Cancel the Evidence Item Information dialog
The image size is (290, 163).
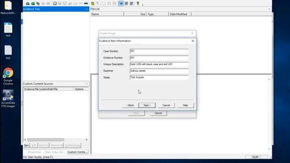[x=166, y=105]
